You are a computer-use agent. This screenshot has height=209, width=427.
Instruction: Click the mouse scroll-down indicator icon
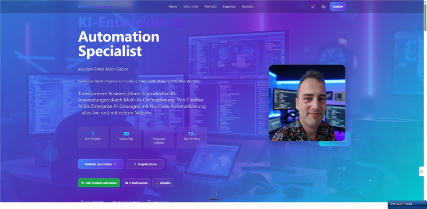[x=214, y=193]
